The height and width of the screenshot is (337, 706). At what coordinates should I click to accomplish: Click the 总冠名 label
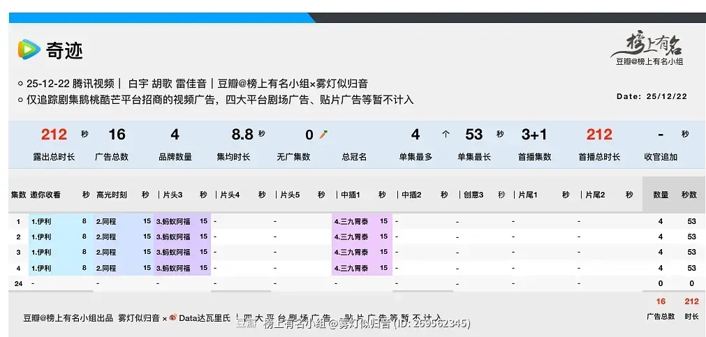[354, 157]
